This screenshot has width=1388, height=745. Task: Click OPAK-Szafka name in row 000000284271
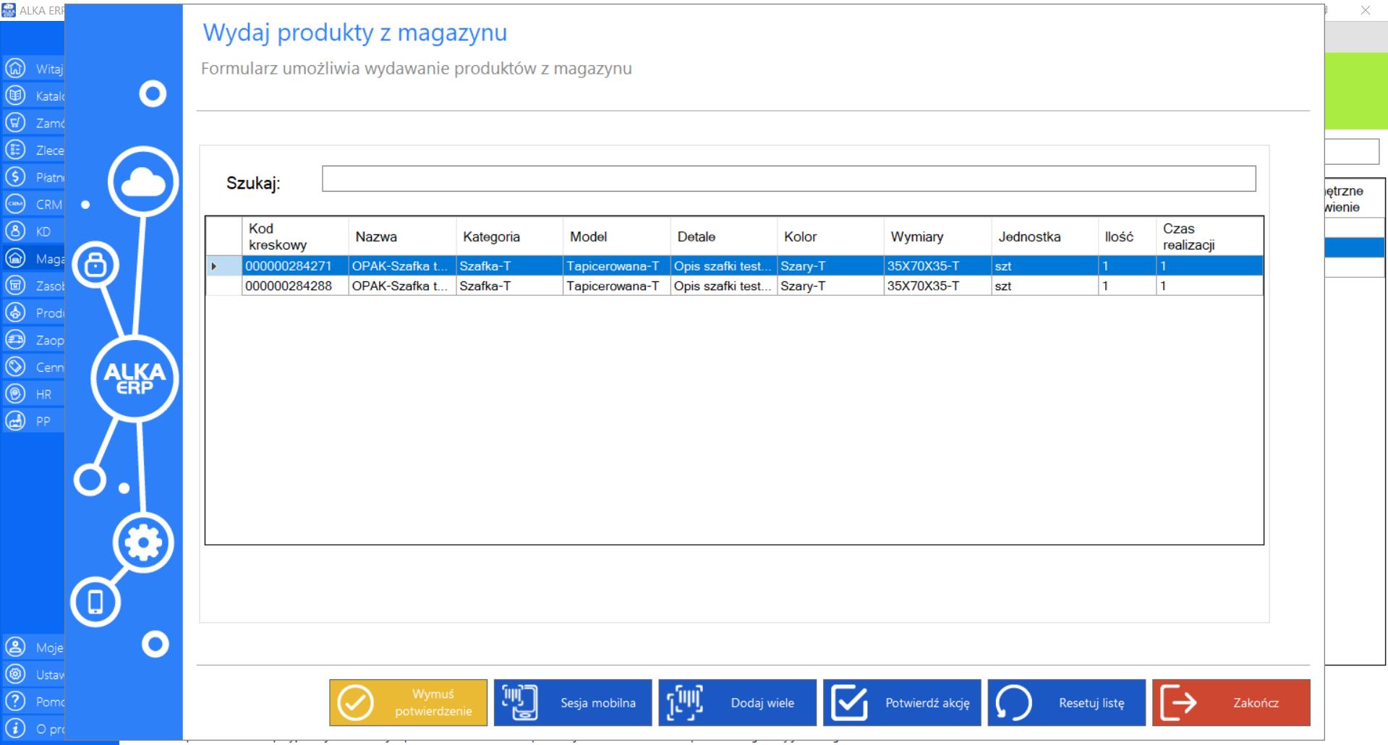pyautogui.click(x=402, y=266)
